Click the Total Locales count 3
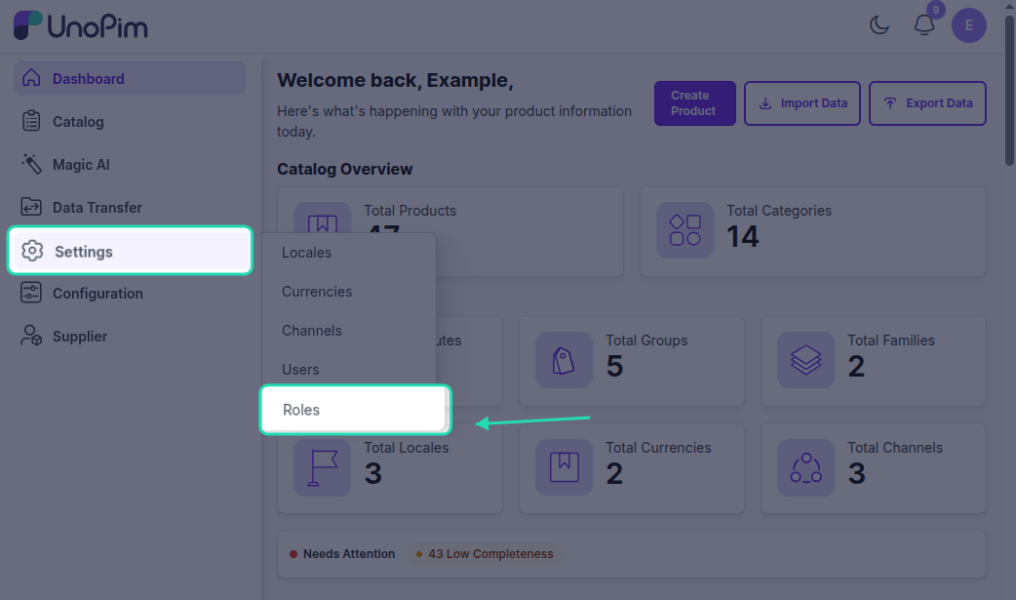This screenshot has width=1016, height=600. point(373,474)
